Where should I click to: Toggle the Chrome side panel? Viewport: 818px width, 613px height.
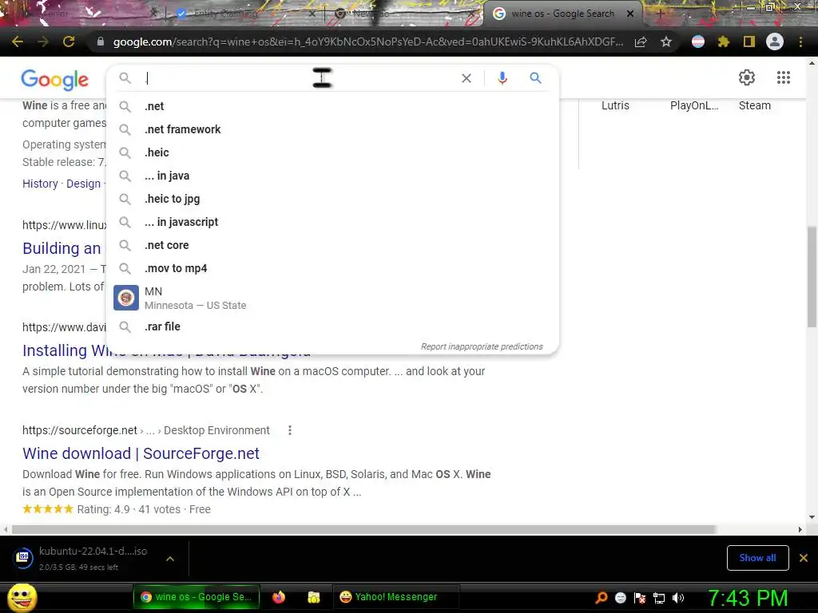pyautogui.click(x=749, y=42)
